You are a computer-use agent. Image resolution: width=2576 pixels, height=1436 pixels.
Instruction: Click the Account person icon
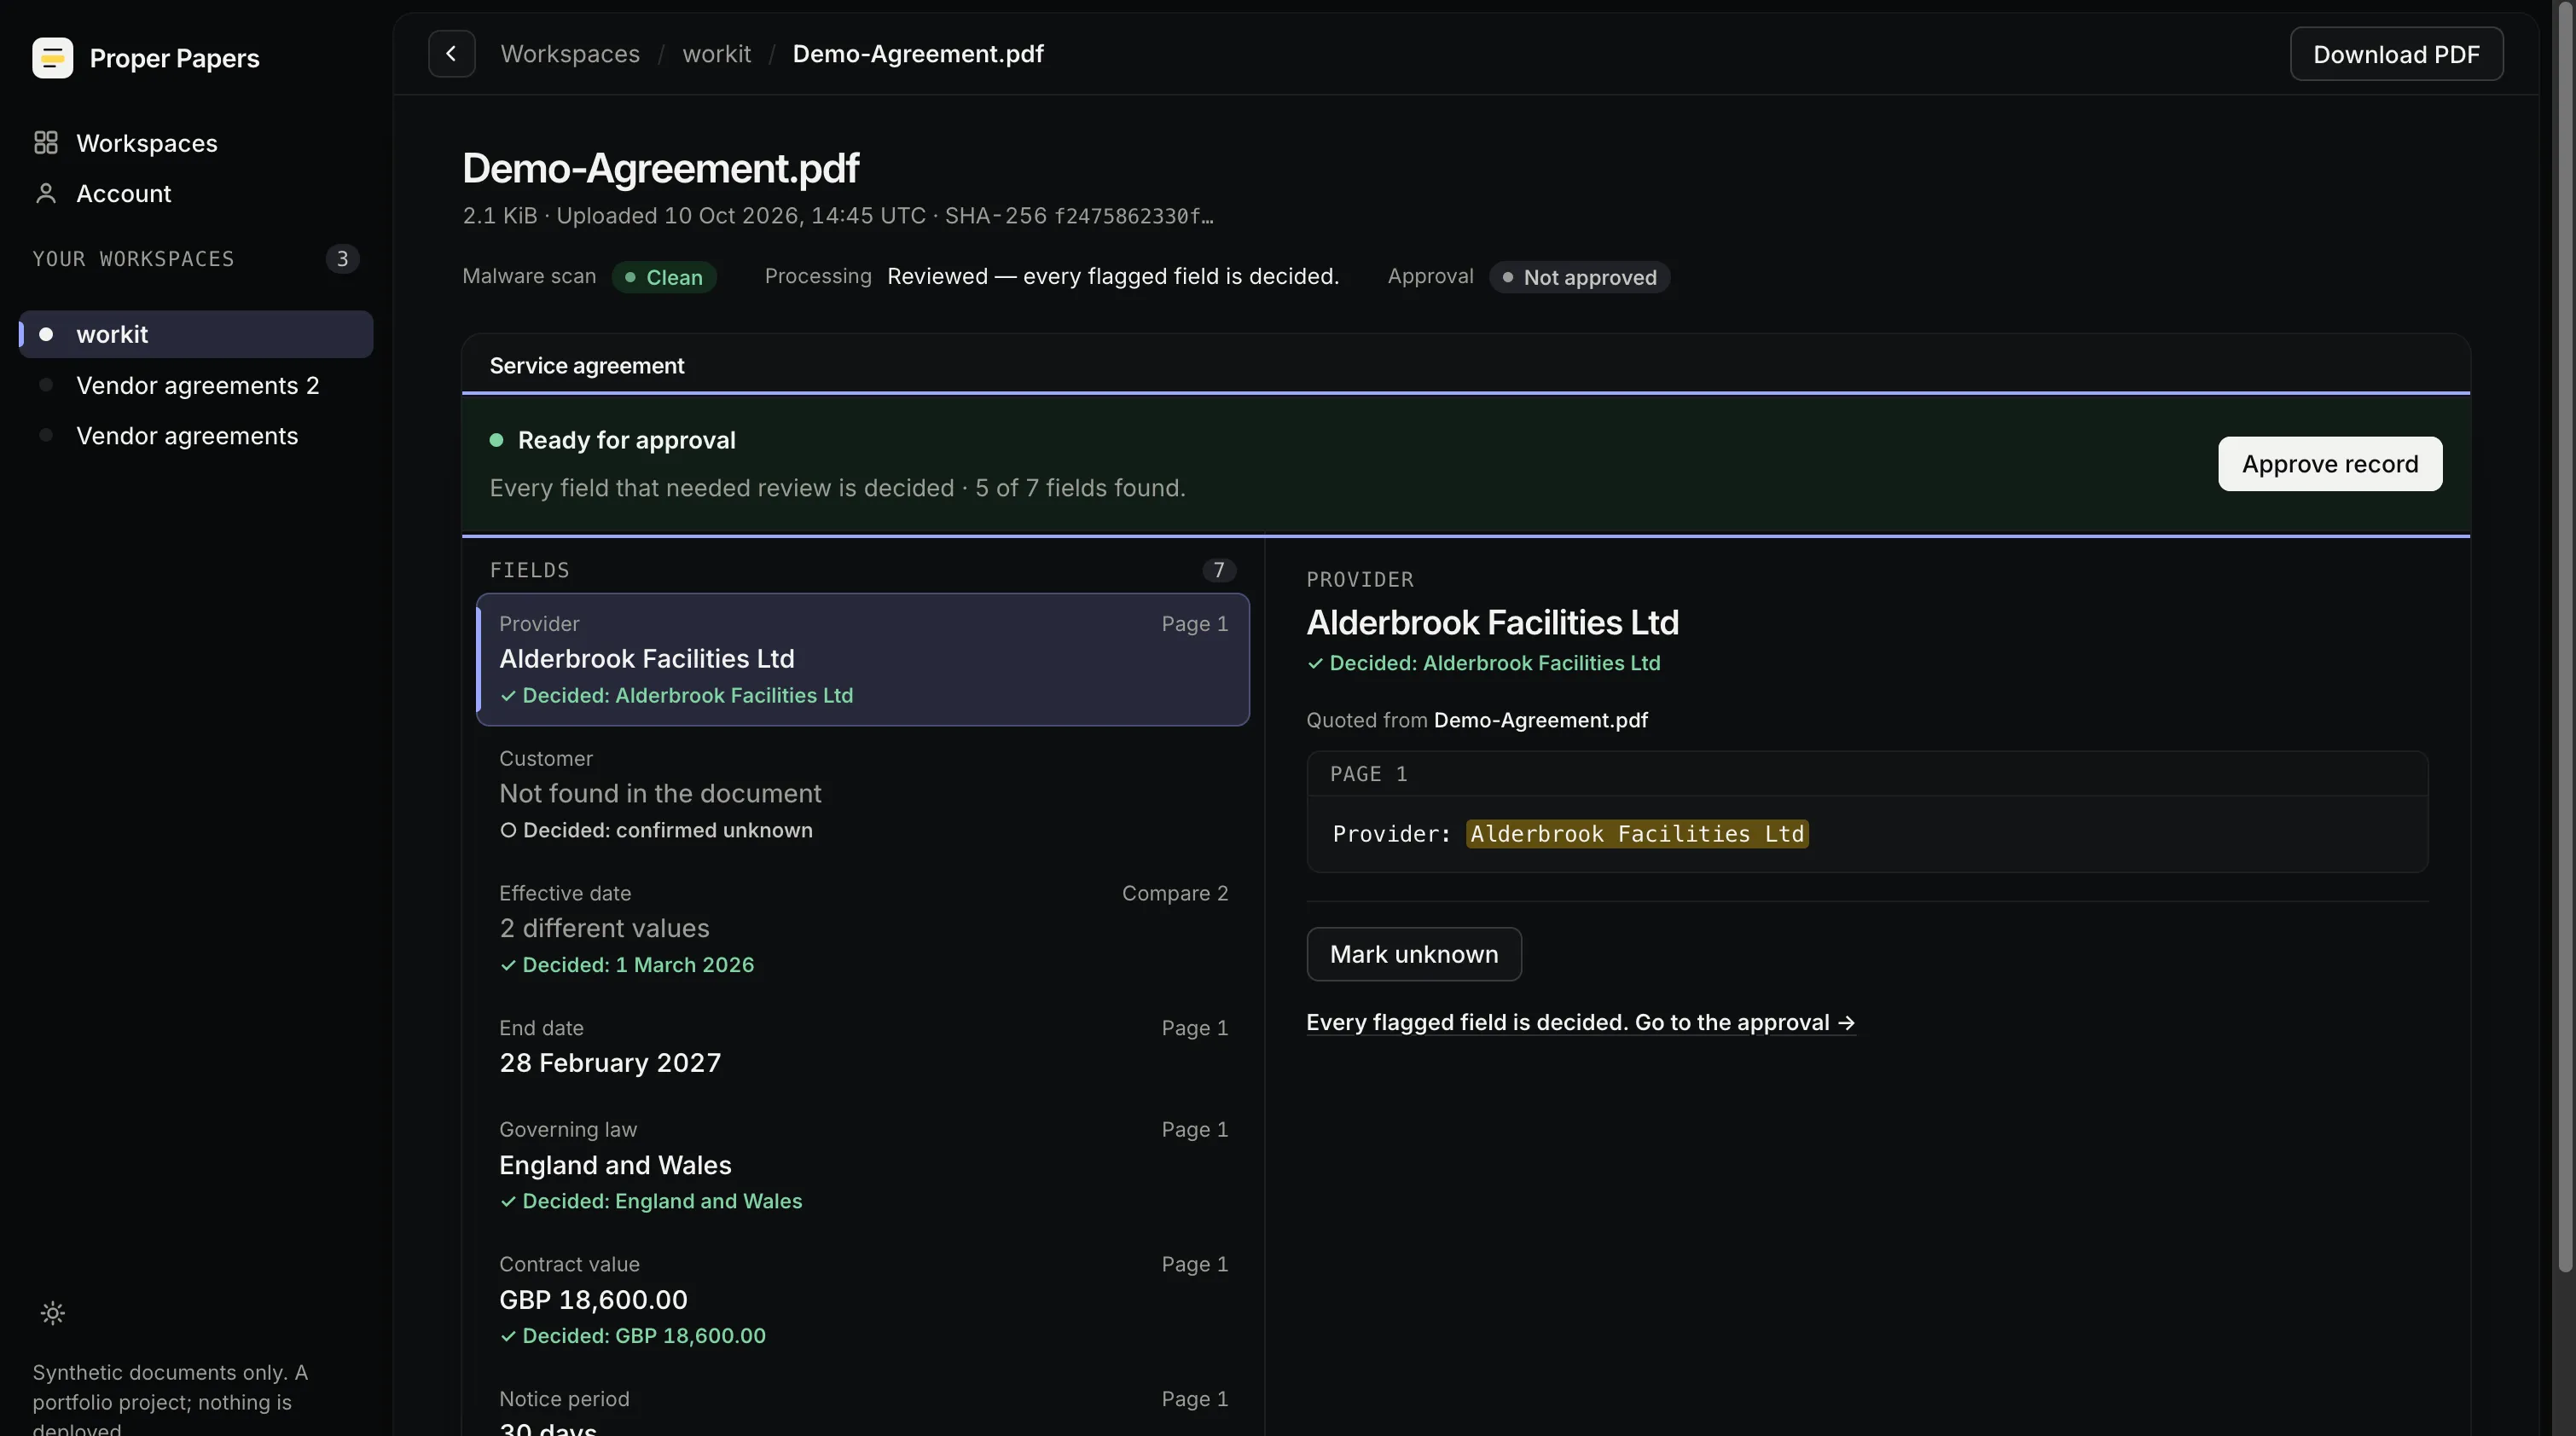coord(46,193)
